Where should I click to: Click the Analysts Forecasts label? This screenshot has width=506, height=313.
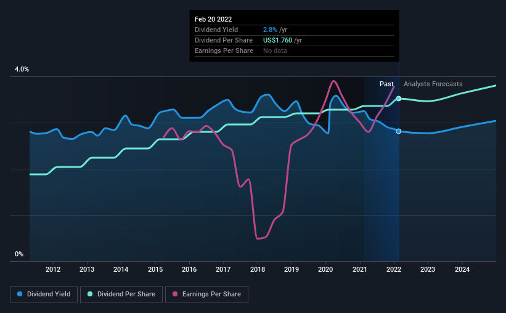(433, 84)
